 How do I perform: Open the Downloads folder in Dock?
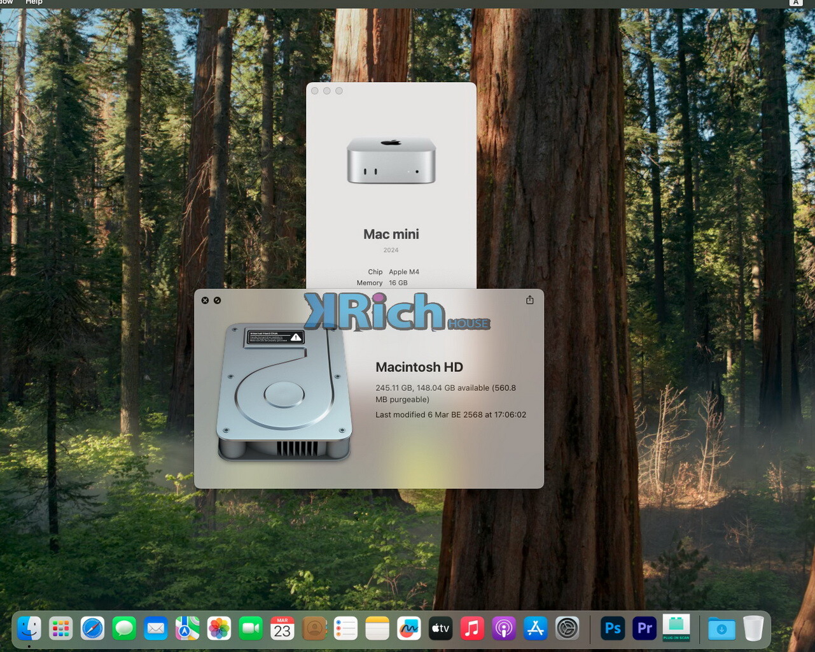click(x=721, y=628)
